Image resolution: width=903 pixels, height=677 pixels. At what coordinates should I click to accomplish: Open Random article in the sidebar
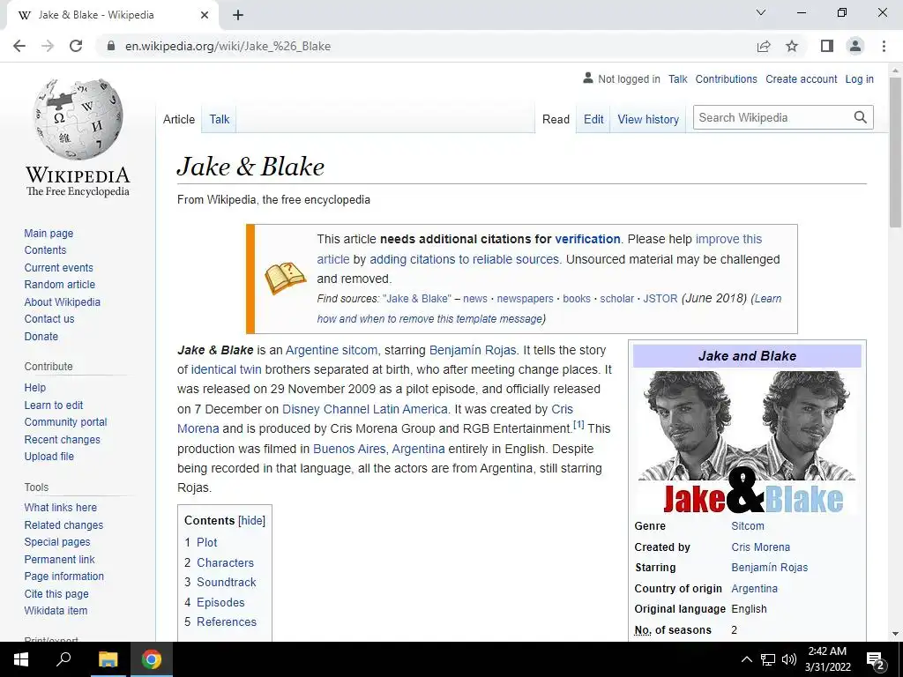pos(59,285)
